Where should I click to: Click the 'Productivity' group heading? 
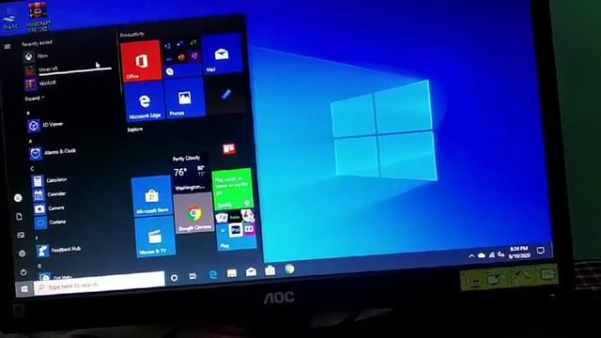tap(131, 35)
